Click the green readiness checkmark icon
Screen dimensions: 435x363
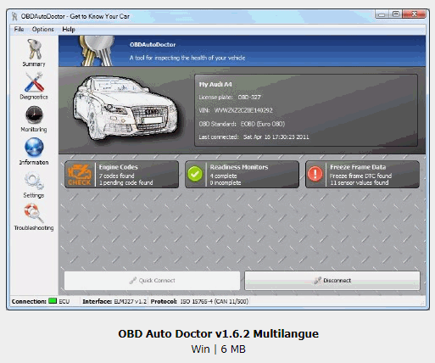click(195, 174)
